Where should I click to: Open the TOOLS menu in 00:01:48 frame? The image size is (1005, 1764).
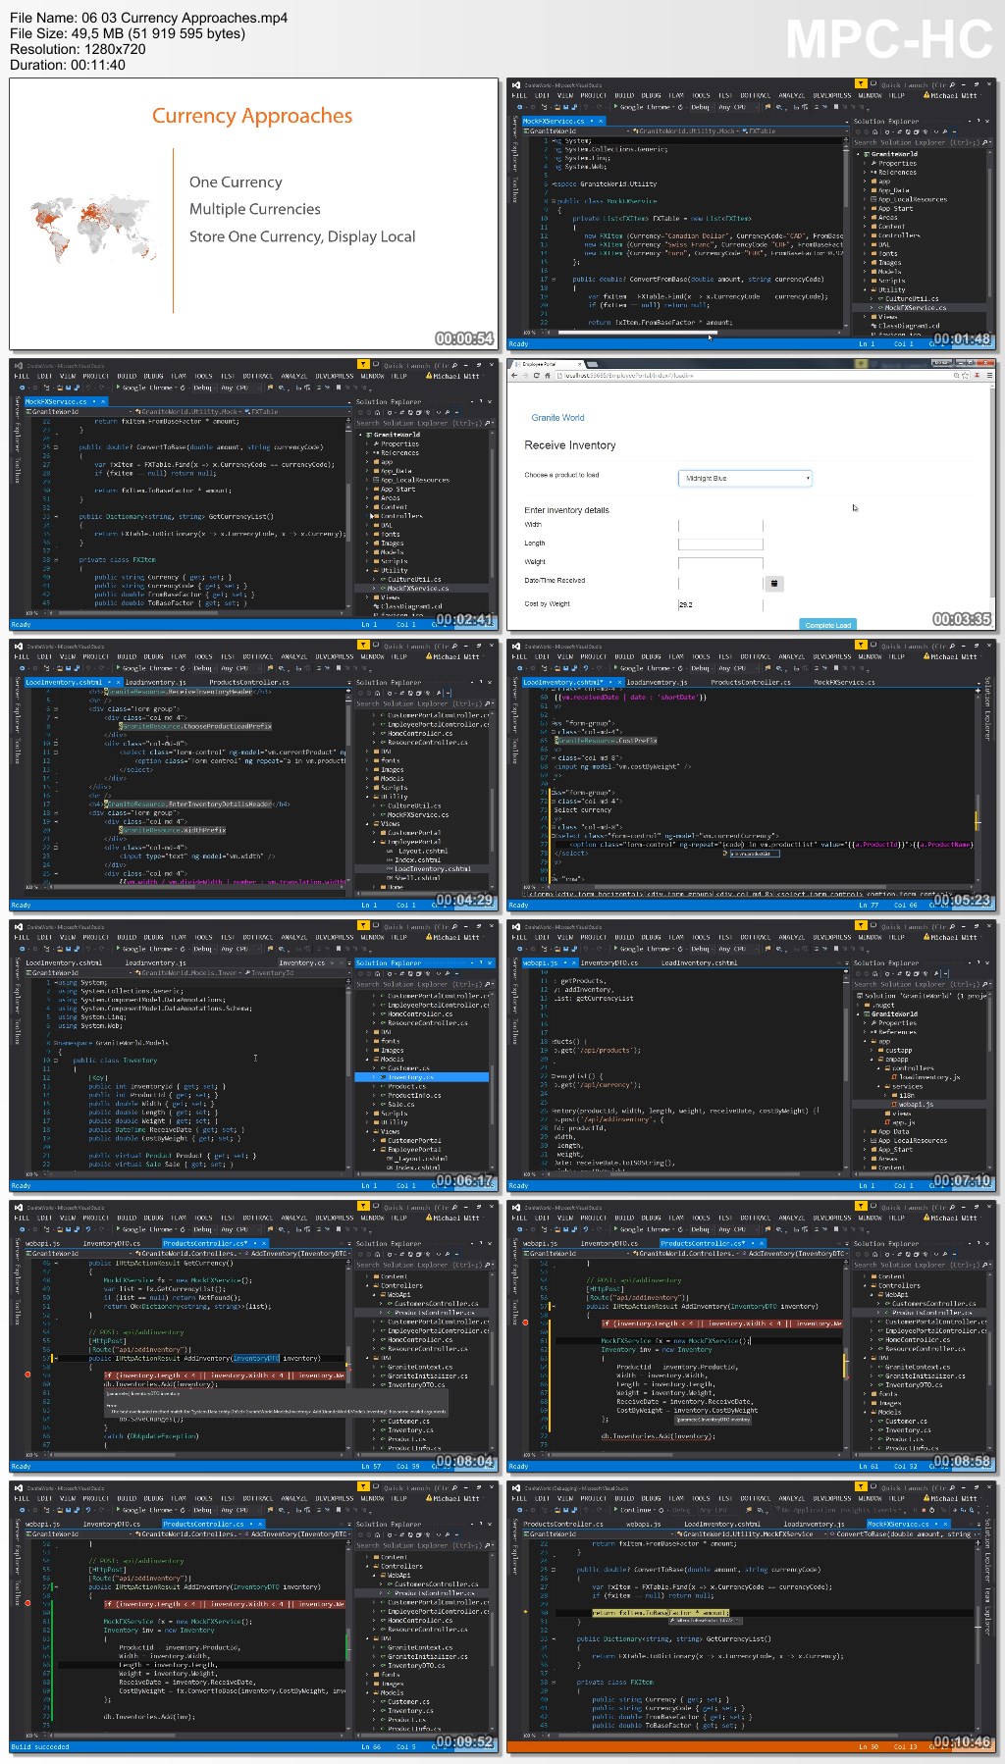coord(701,95)
